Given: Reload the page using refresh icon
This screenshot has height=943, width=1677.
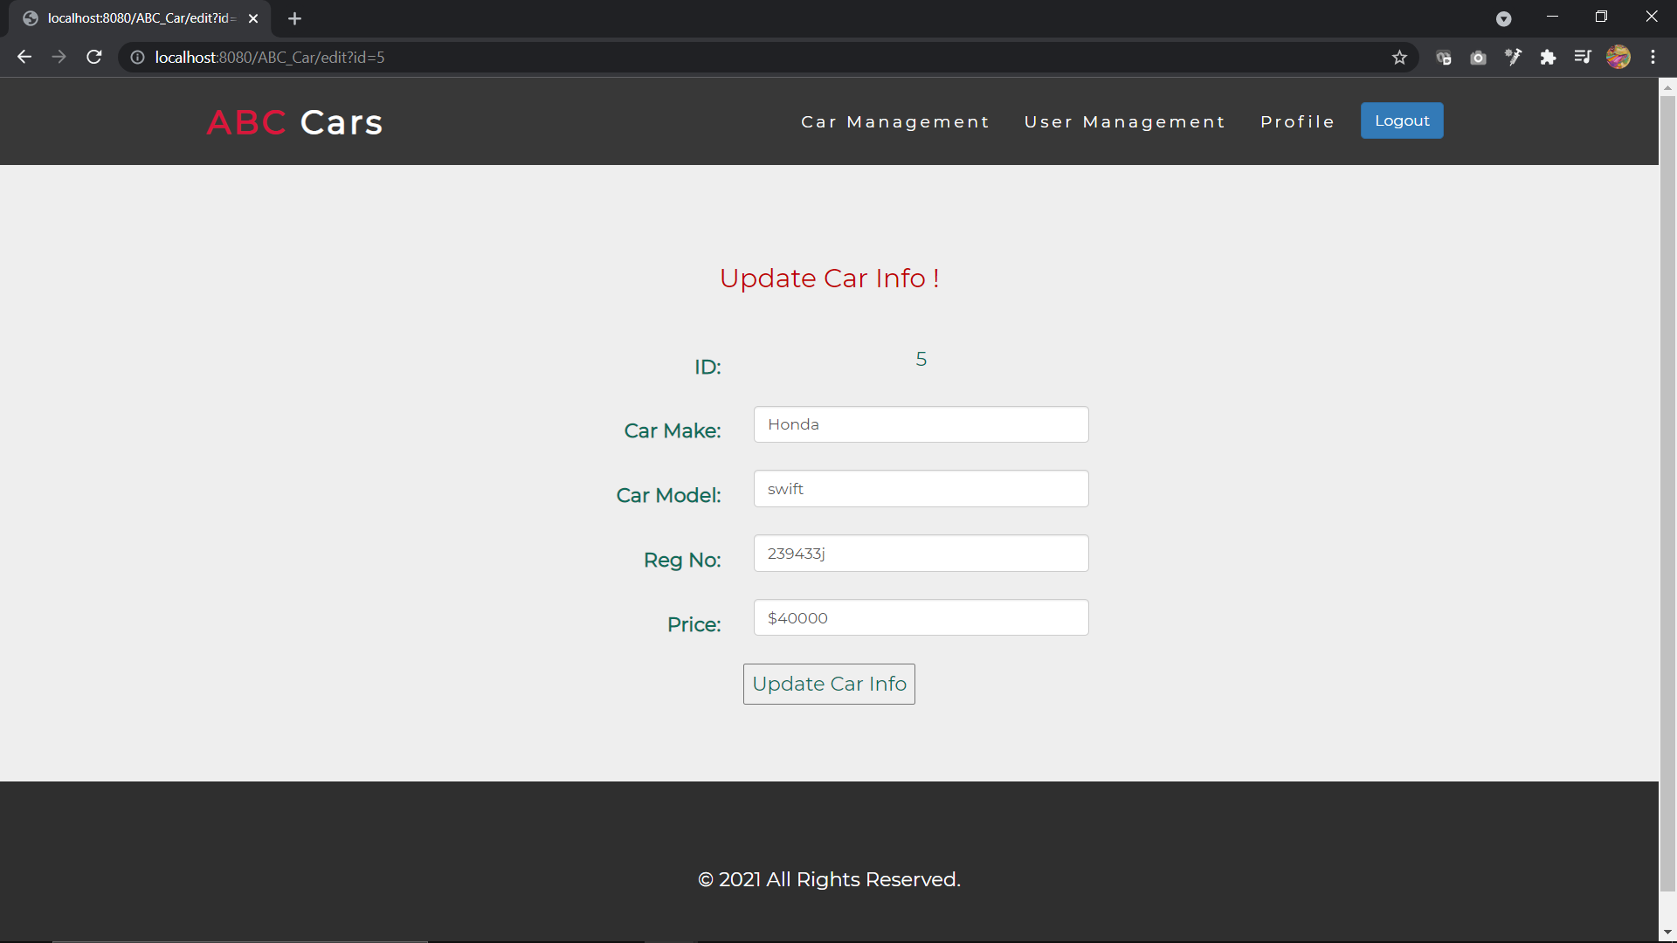Looking at the screenshot, I should pyautogui.click(x=93, y=57).
